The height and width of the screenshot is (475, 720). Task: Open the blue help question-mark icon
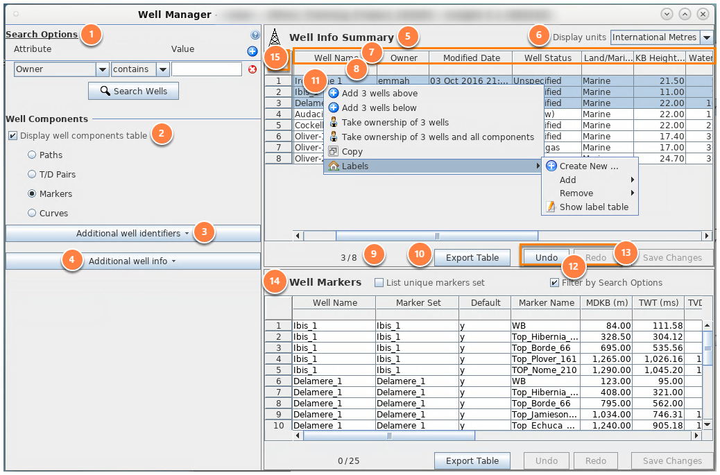(255, 35)
